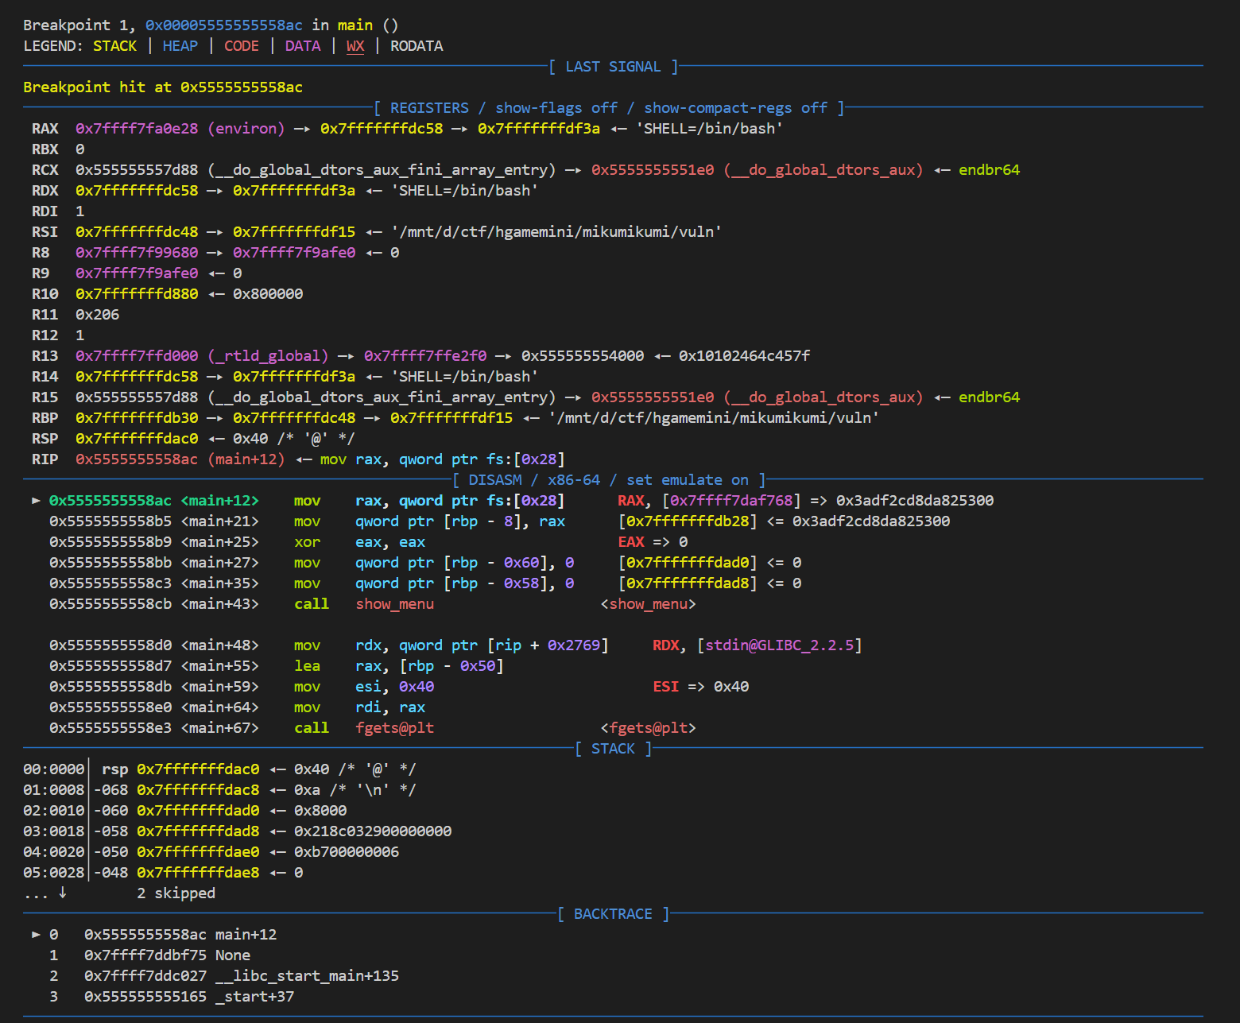The width and height of the screenshot is (1240, 1023).
Task: Click the DISASM / x86-64 section header
Action: [x=609, y=480]
